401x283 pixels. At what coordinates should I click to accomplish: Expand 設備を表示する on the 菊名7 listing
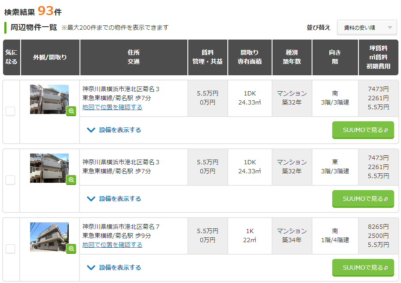click(x=114, y=268)
